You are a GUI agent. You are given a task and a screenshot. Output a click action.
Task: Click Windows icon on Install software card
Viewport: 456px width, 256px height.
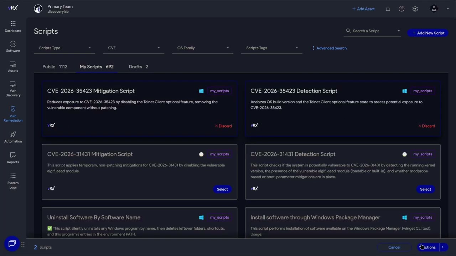[x=404, y=218]
